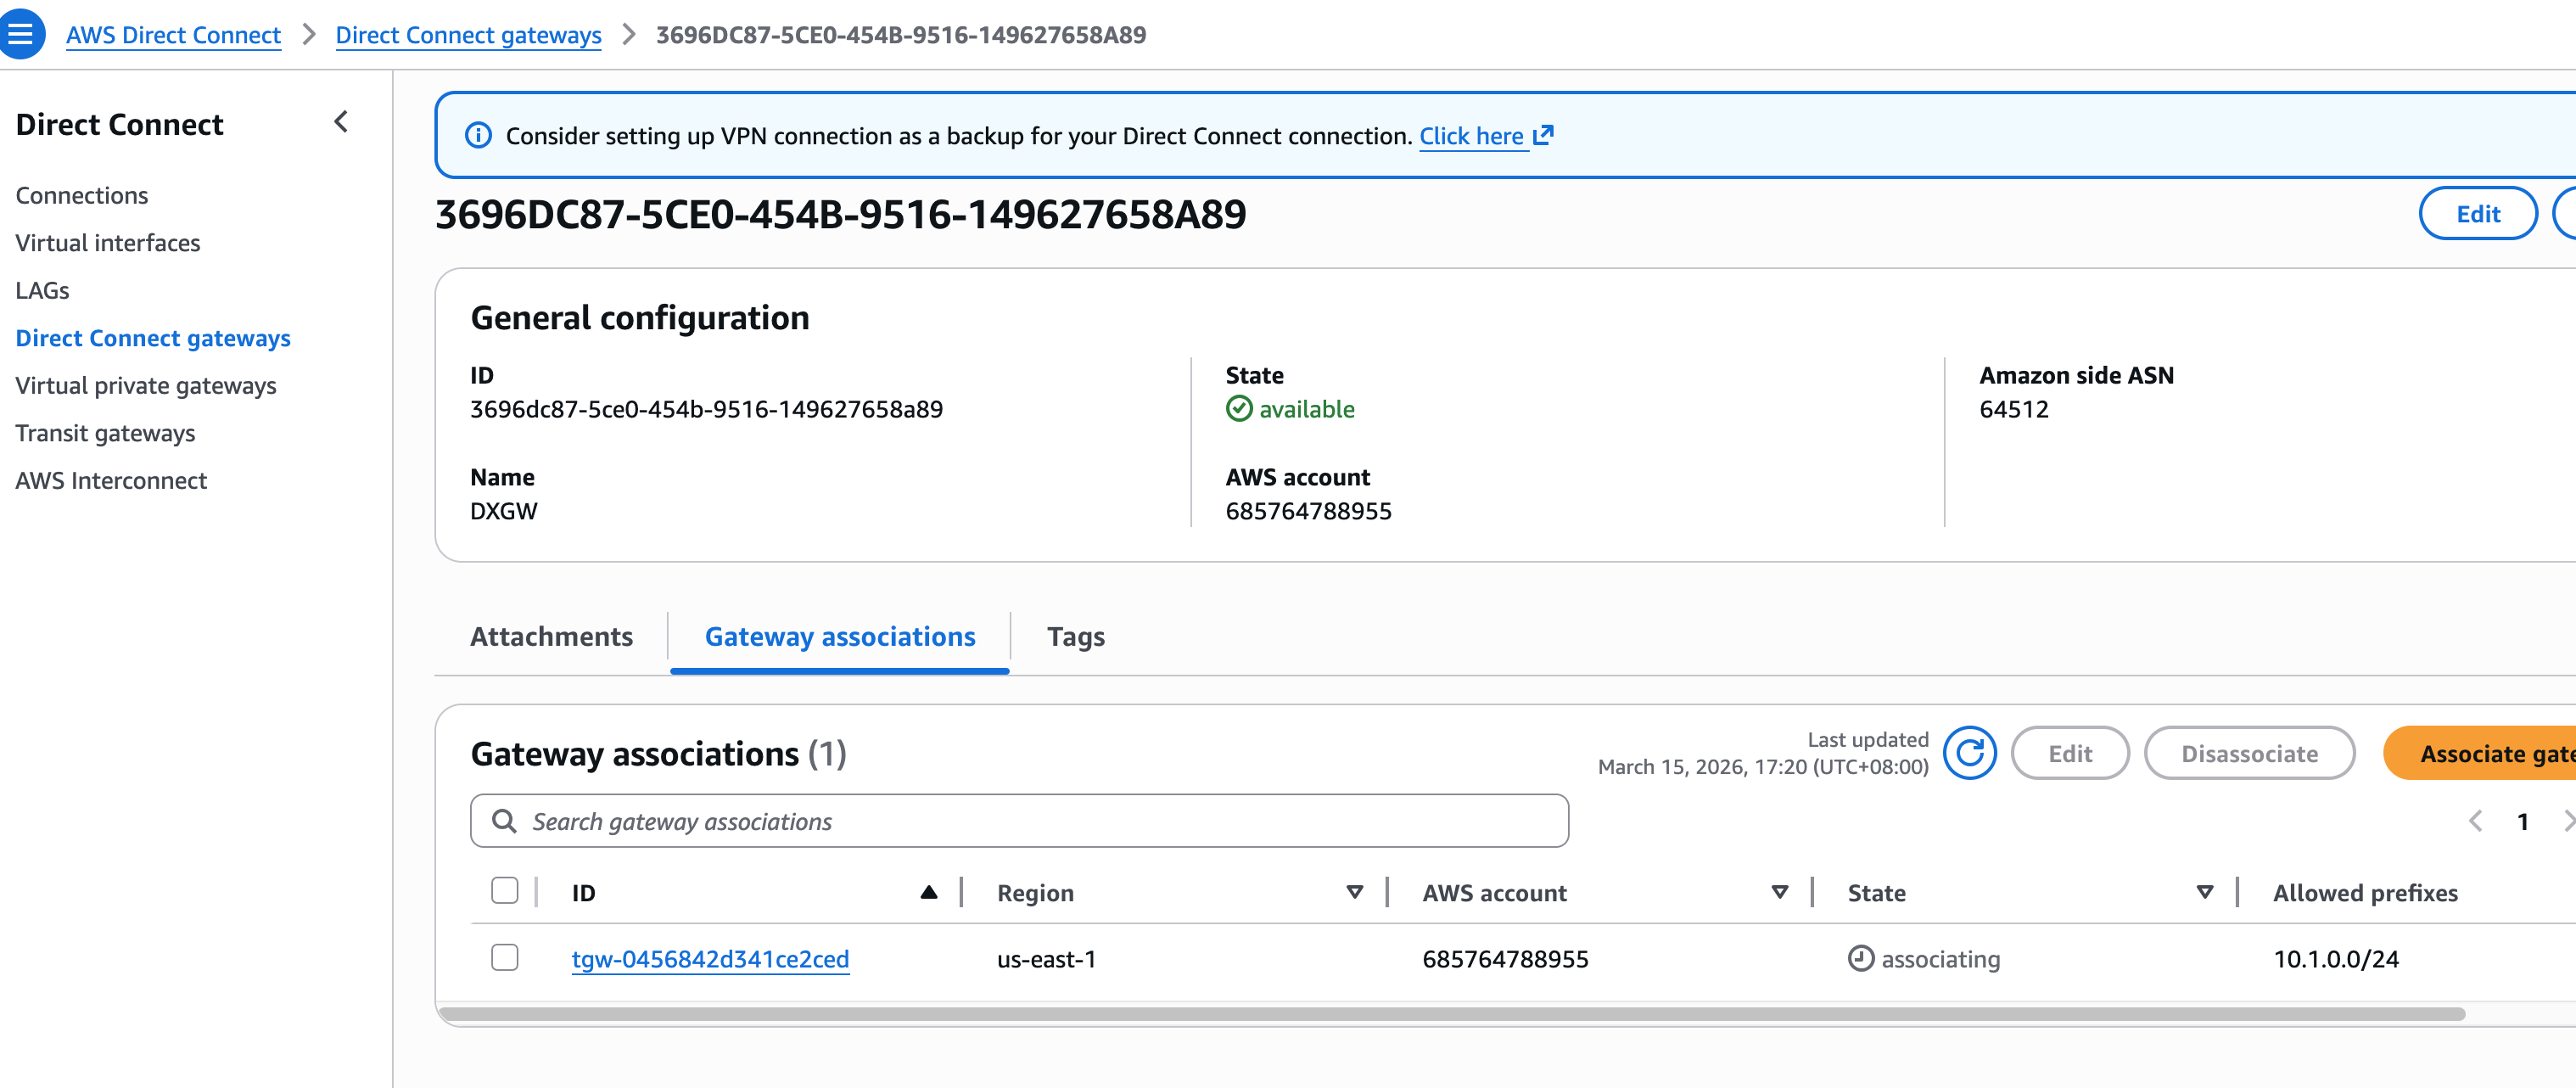This screenshot has width=2576, height=1088.
Task: Collapse the Direct Connect side panel
Action: 341,122
